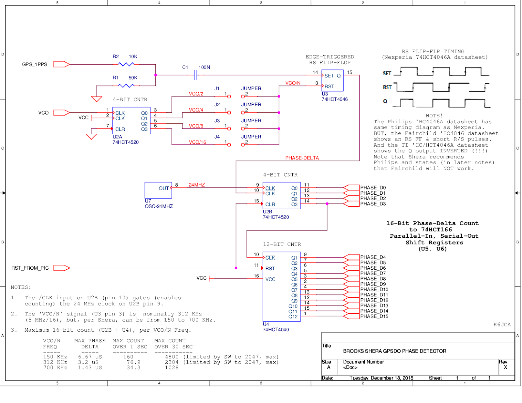522x403 pixels.
Task: Select the U2A counter component box
Action: [x=131, y=121]
